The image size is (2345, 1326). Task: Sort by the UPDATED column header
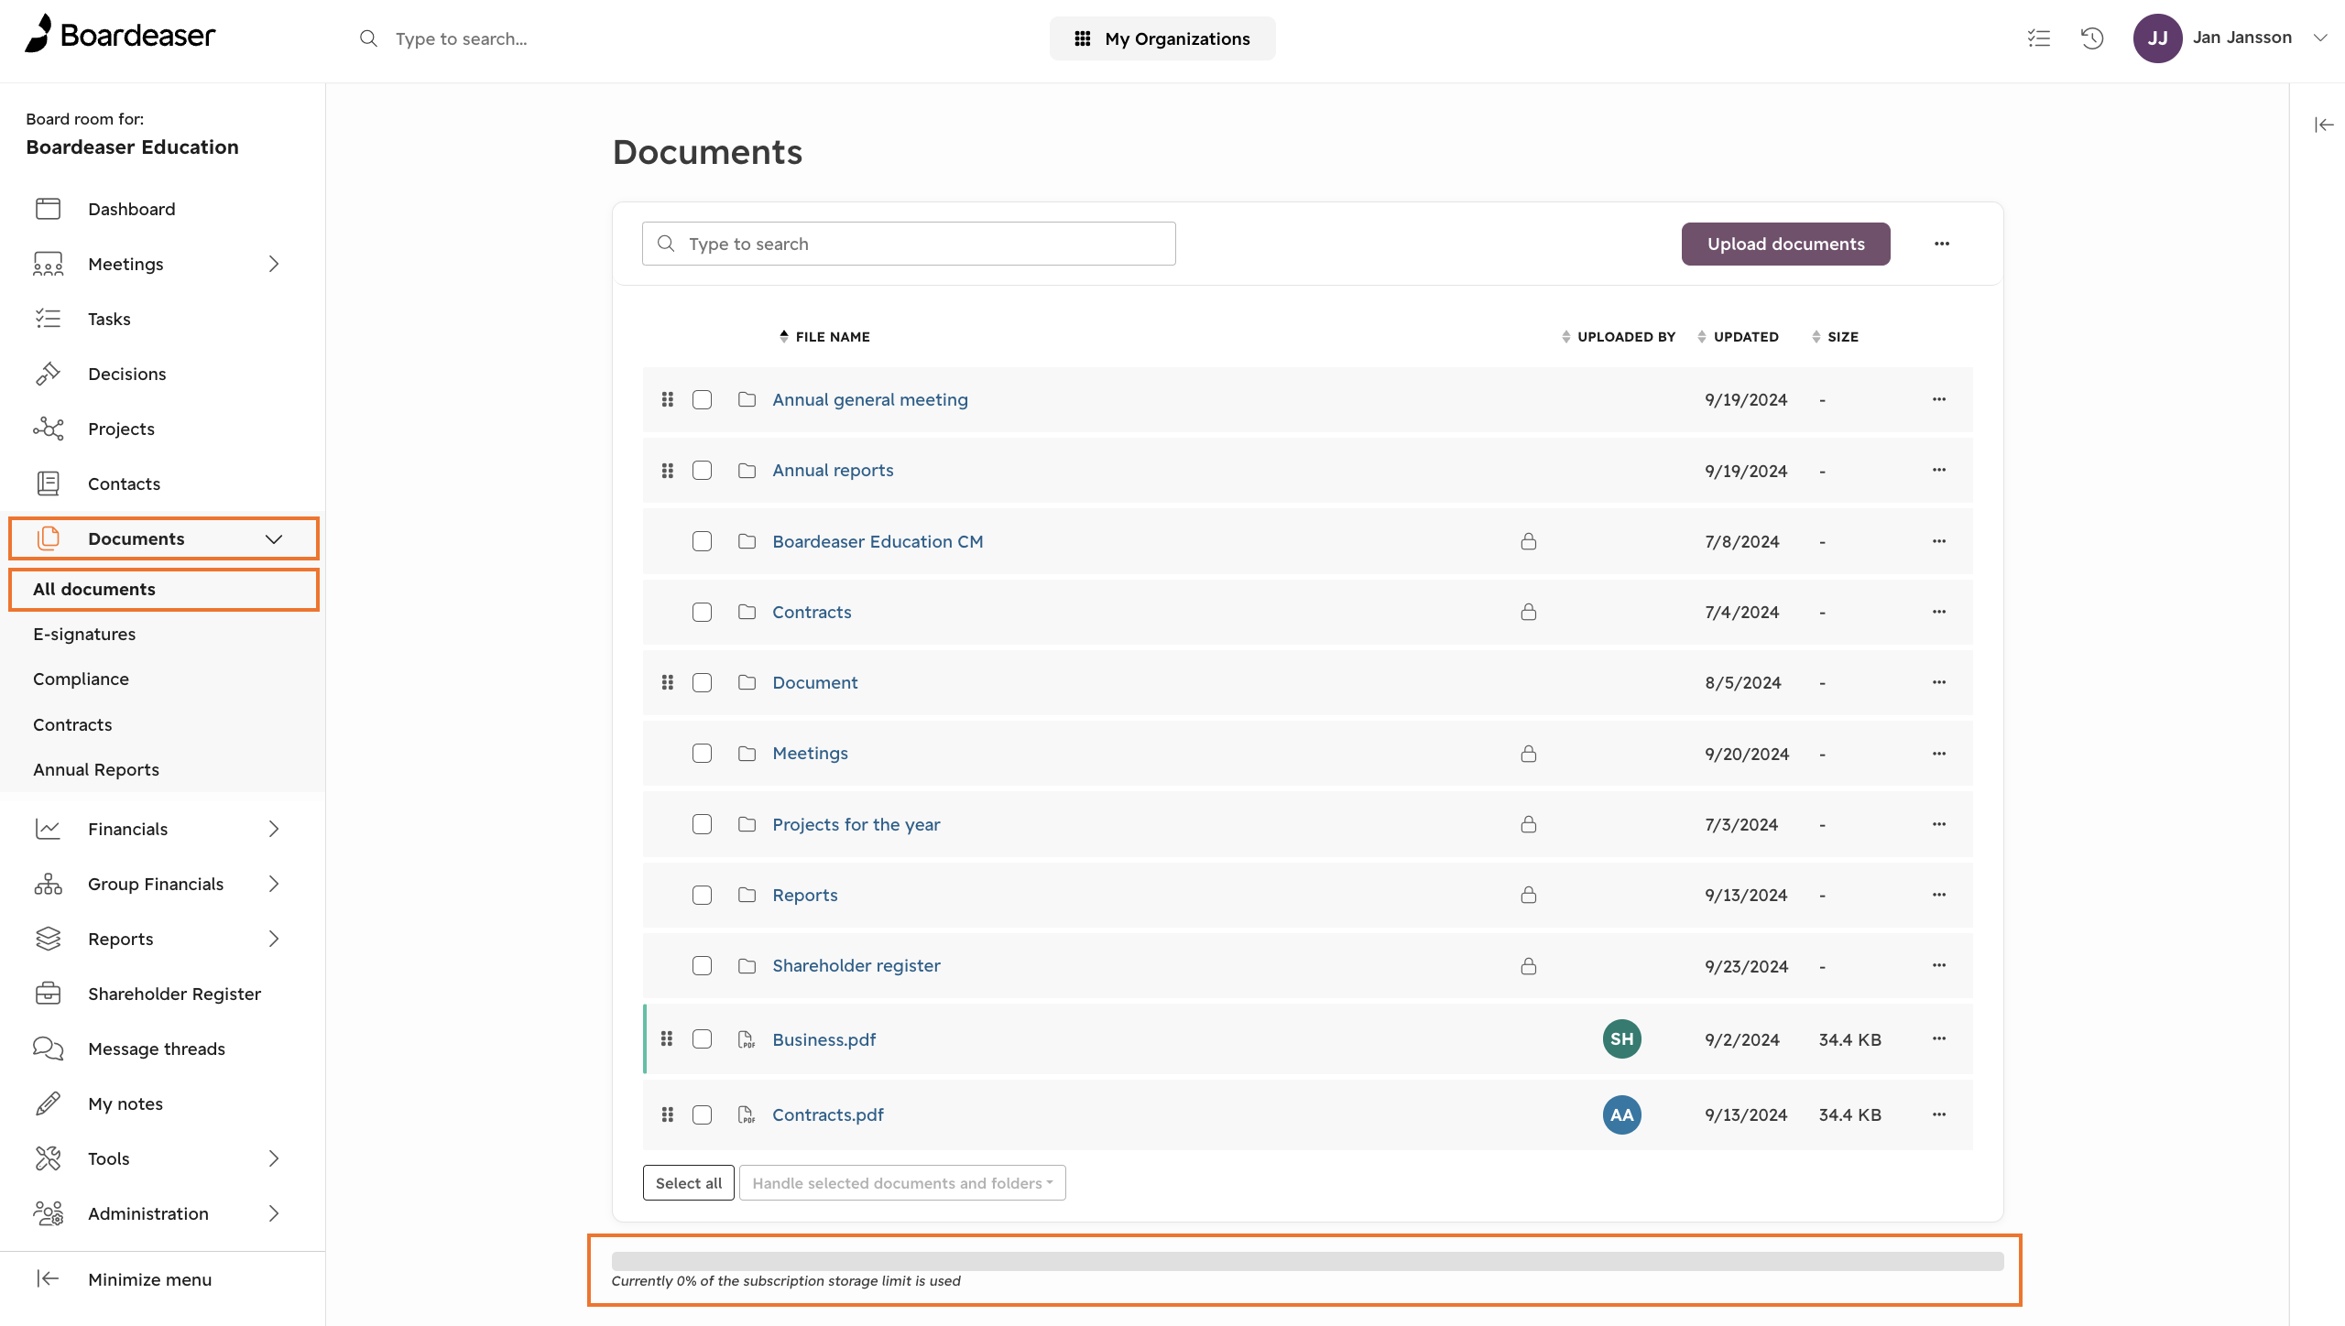[1738, 337]
